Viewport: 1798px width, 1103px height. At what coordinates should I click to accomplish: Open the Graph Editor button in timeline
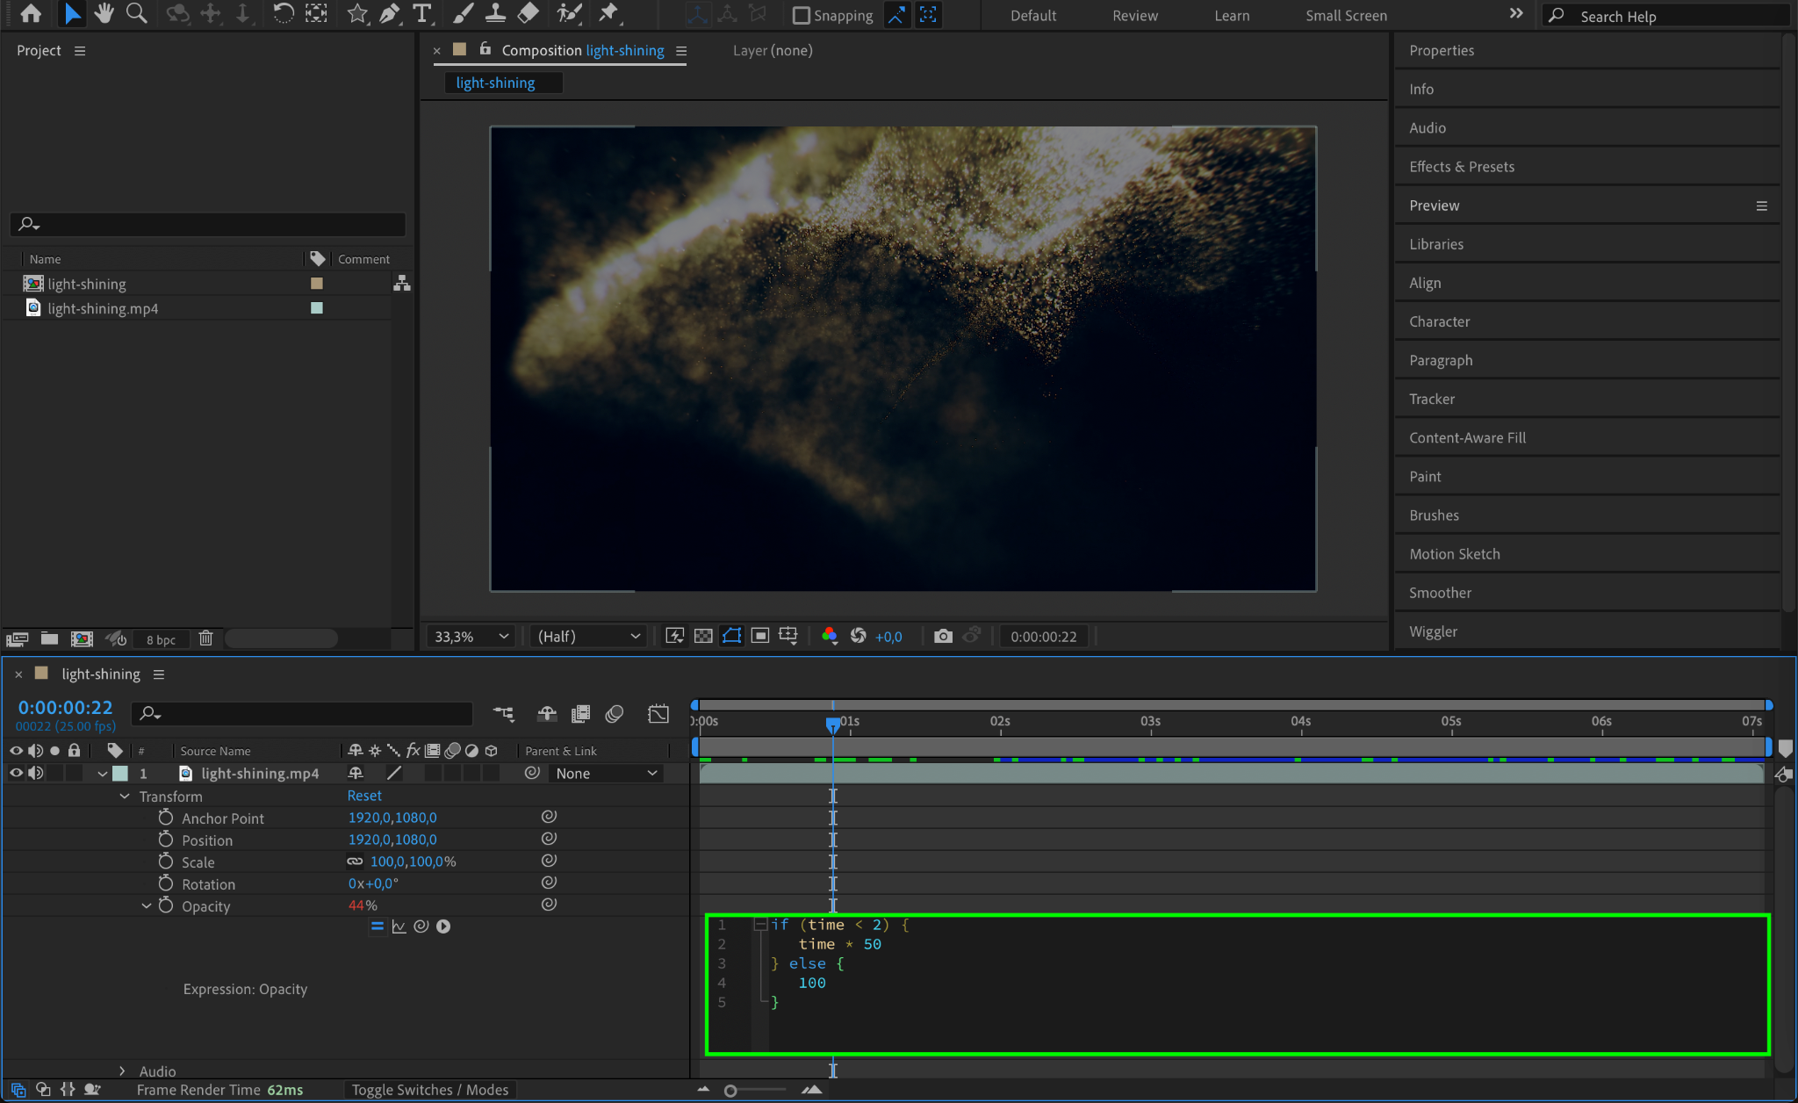[x=658, y=714]
